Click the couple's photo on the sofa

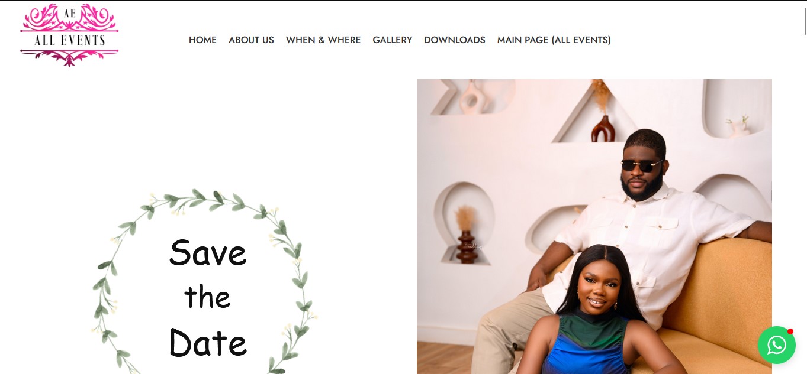594,226
